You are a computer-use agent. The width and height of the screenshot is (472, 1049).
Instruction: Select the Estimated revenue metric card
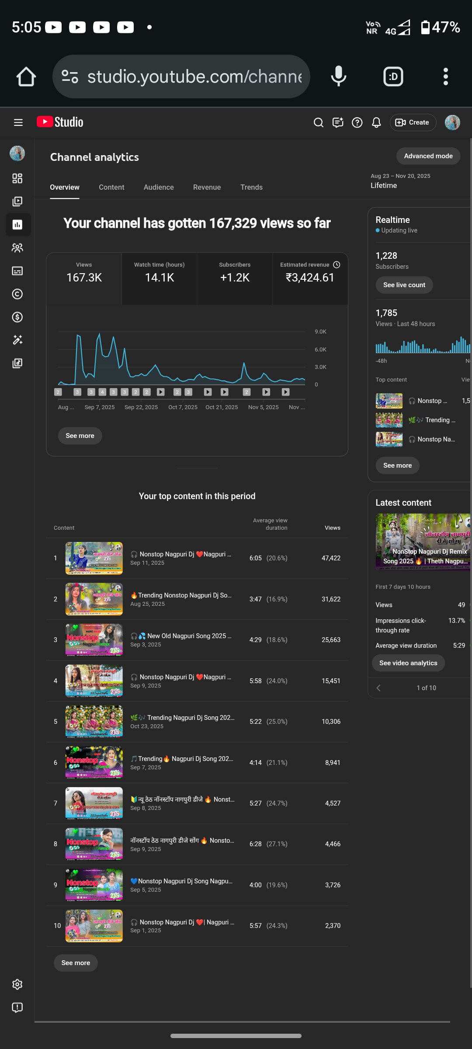310,273
